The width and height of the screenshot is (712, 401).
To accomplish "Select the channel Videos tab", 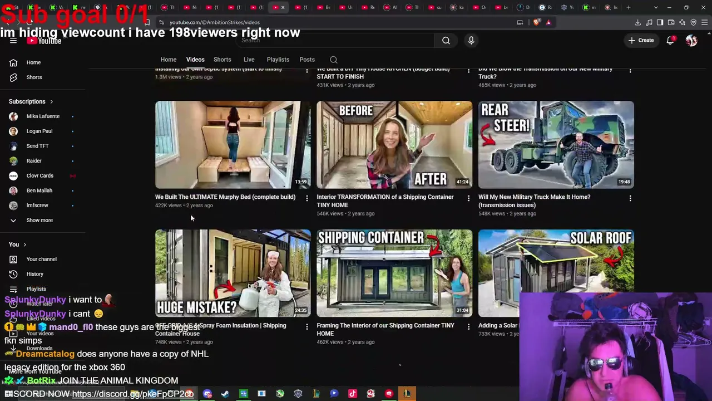I will [x=195, y=60].
